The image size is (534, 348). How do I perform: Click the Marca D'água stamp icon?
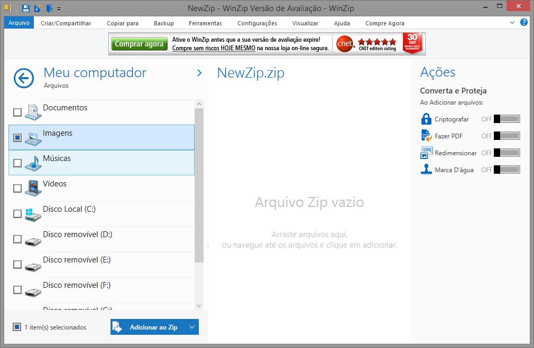pyautogui.click(x=426, y=169)
